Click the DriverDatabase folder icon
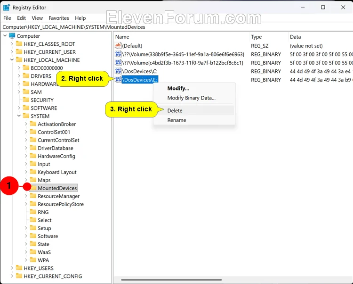The image size is (353, 284). tap(33, 148)
